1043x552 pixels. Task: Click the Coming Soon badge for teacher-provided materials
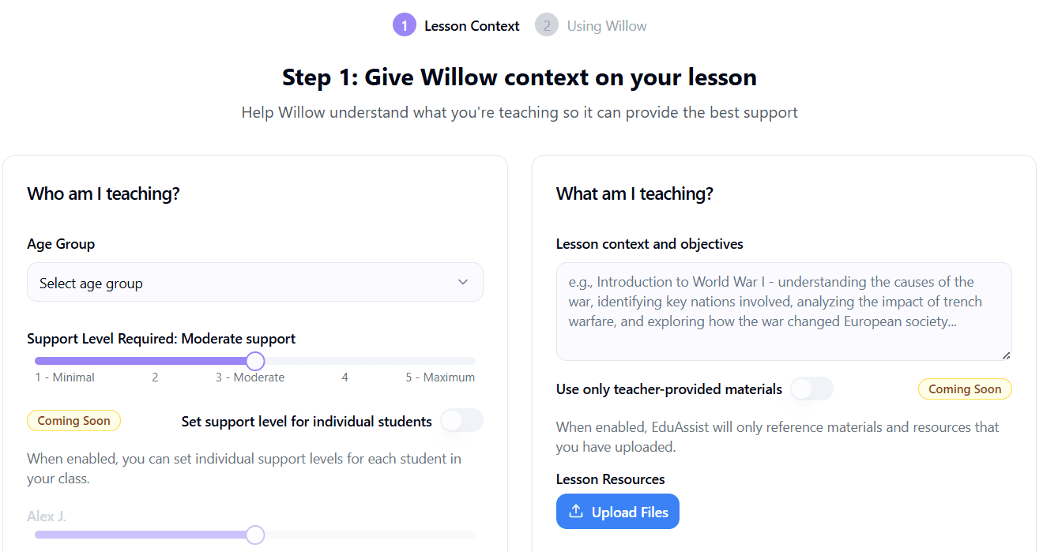(x=965, y=389)
